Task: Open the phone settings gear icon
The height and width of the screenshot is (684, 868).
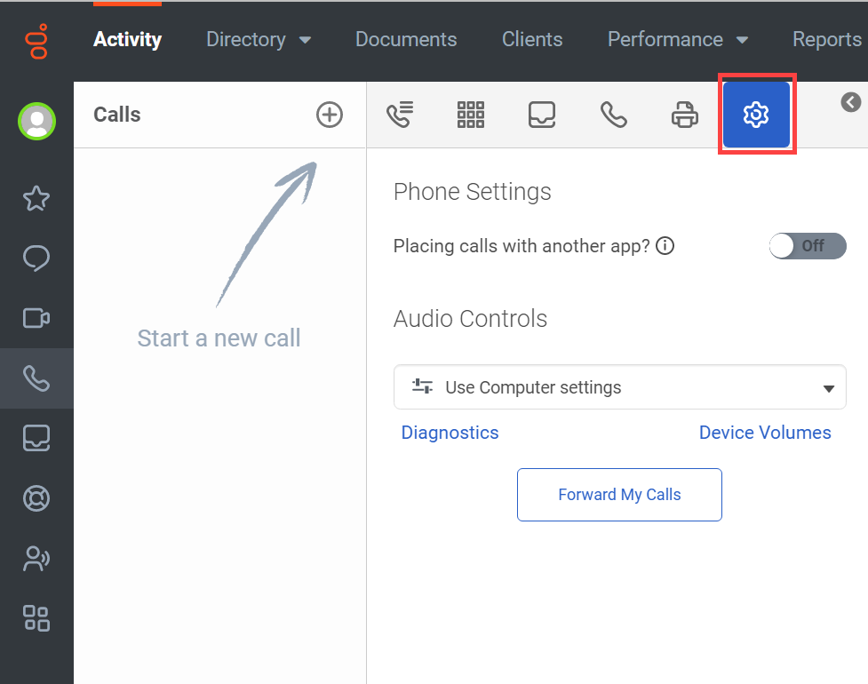Action: (756, 115)
